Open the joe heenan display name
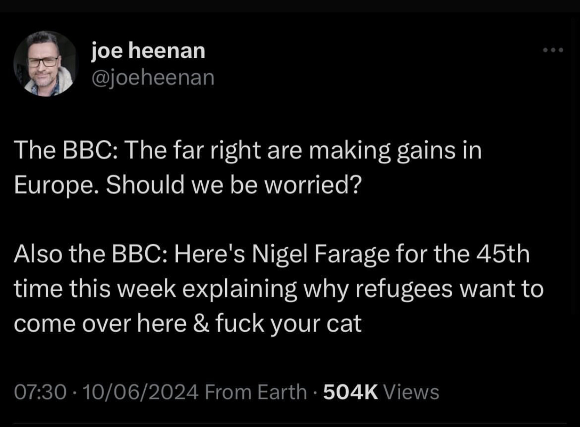The height and width of the screenshot is (427, 580). 148,50
